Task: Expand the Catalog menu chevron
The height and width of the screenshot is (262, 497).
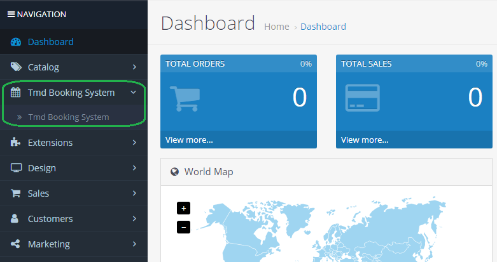Action: [134, 67]
